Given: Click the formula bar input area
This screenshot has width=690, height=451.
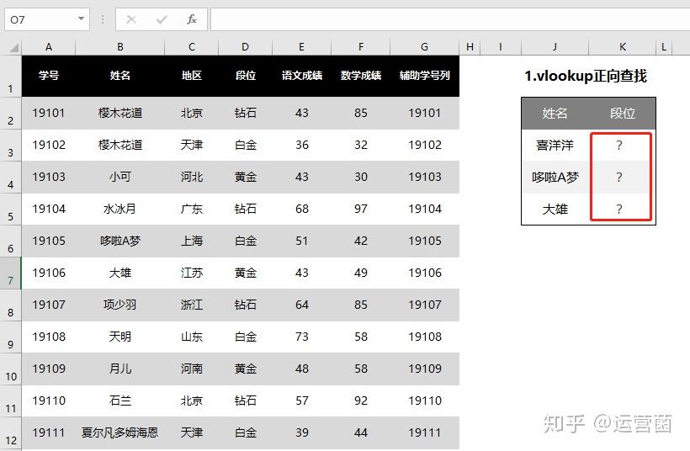Looking at the screenshot, I should [x=449, y=19].
